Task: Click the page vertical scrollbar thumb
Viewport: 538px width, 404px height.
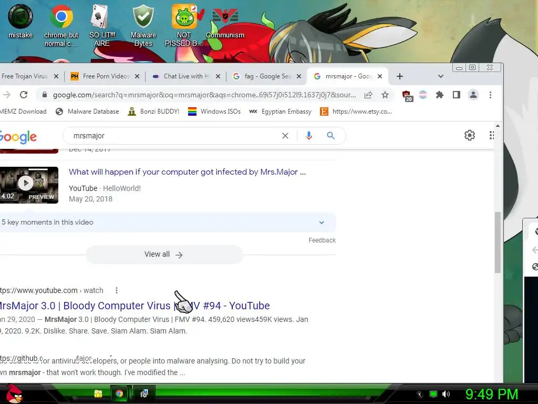Action: coord(498,243)
